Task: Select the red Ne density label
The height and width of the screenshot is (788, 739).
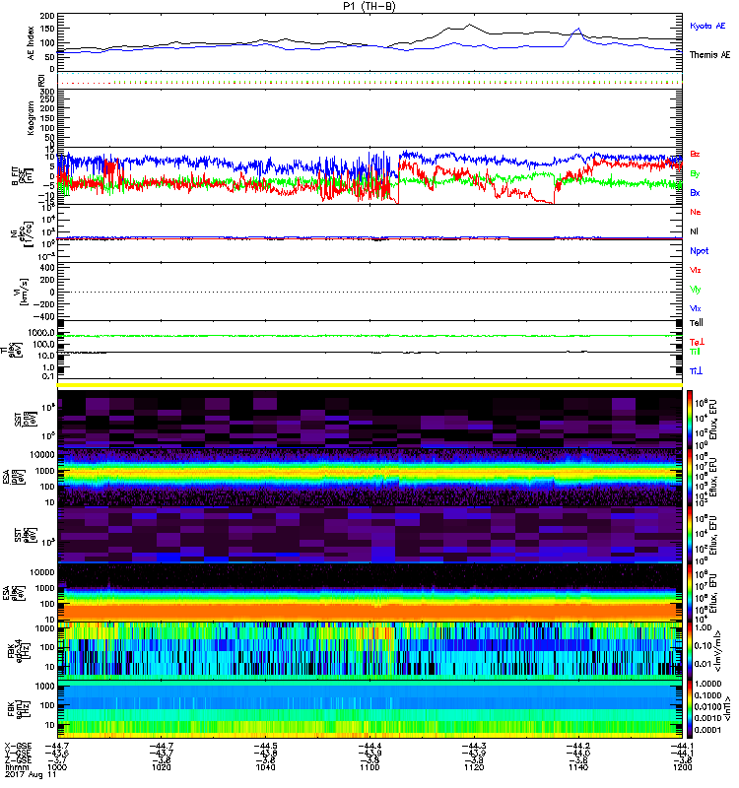Action: click(696, 212)
